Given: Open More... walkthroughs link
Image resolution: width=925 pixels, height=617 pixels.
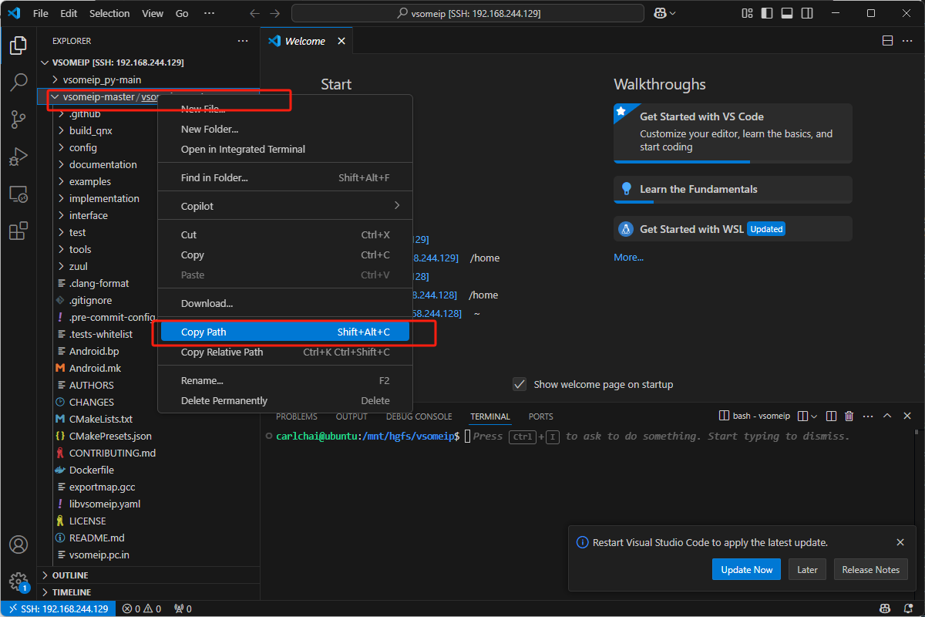Looking at the screenshot, I should (x=628, y=258).
